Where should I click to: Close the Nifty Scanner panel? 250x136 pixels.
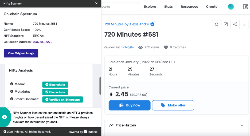(96, 3)
